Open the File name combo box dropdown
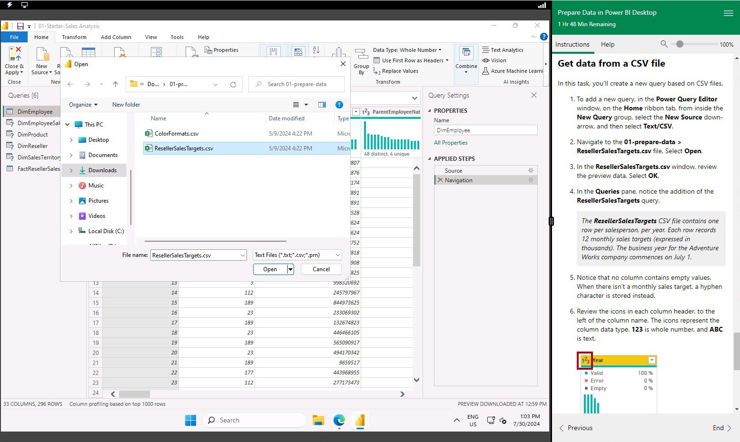Screen dimensions: 740x442 pos(242,255)
